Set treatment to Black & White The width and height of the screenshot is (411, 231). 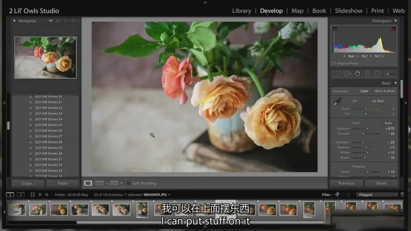(385, 91)
